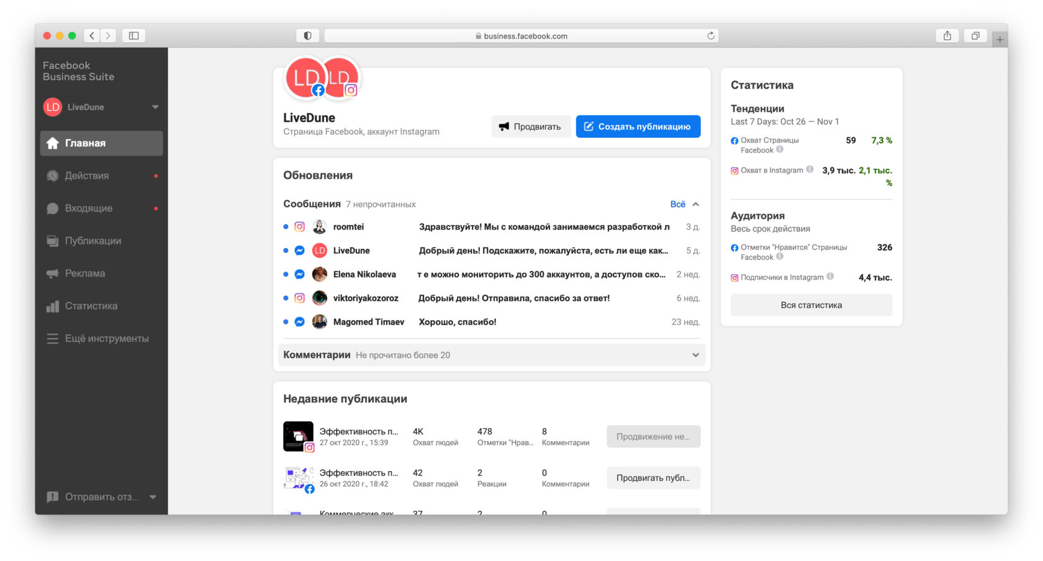Click the Messenger badge on Elena Nikolaeva's message

pyautogui.click(x=299, y=274)
